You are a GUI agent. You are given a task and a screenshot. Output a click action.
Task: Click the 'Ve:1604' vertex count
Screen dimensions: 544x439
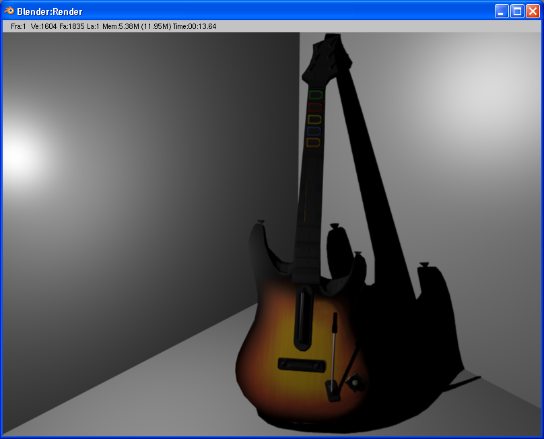[44, 26]
